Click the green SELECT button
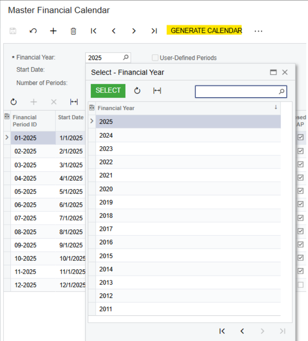308x341 pixels. [108, 90]
